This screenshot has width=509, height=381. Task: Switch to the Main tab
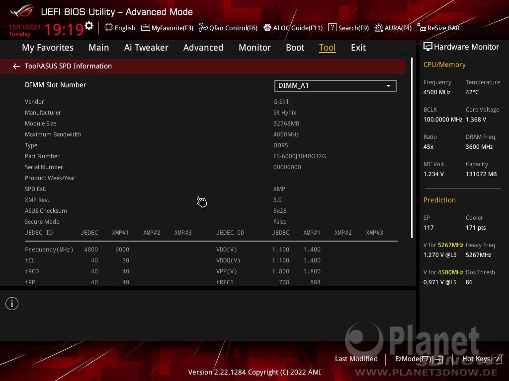pyautogui.click(x=99, y=48)
